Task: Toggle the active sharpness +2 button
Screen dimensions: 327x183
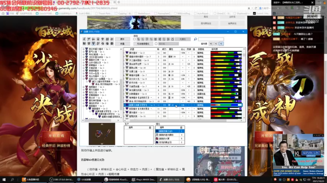Action: tap(221, 44)
